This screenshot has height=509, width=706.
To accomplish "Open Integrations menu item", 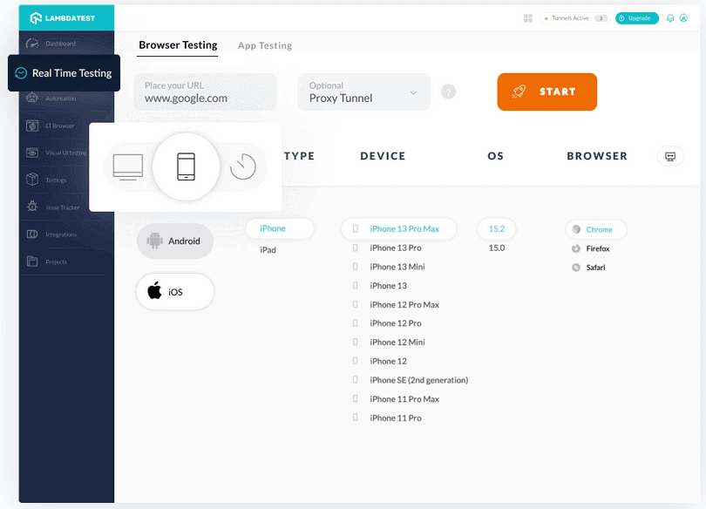I will [x=61, y=234].
